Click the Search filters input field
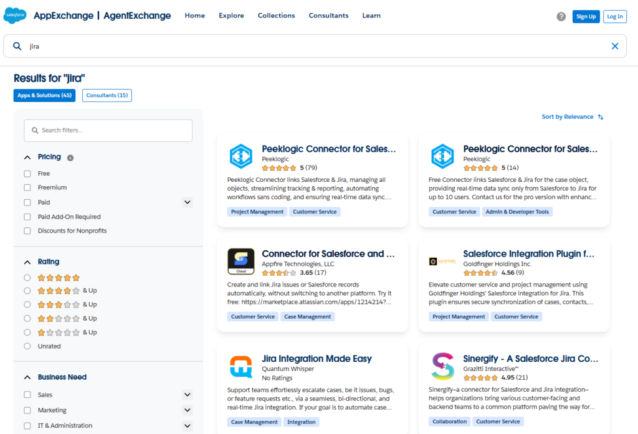 108,130
